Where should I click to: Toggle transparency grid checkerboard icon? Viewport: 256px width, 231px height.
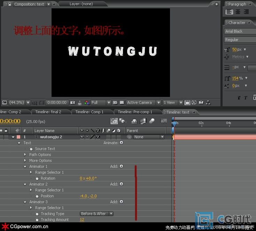pos(122,102)
